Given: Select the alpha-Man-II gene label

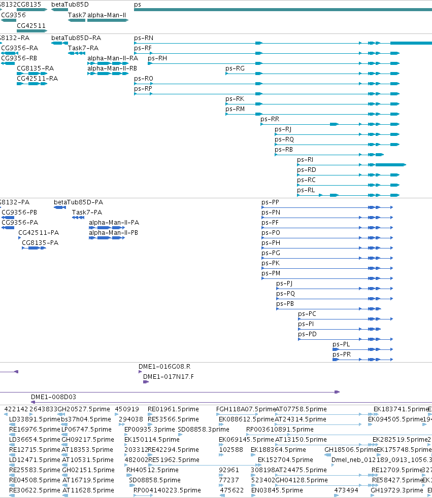Looking at the screenshot, I should (x=107, y=15).
